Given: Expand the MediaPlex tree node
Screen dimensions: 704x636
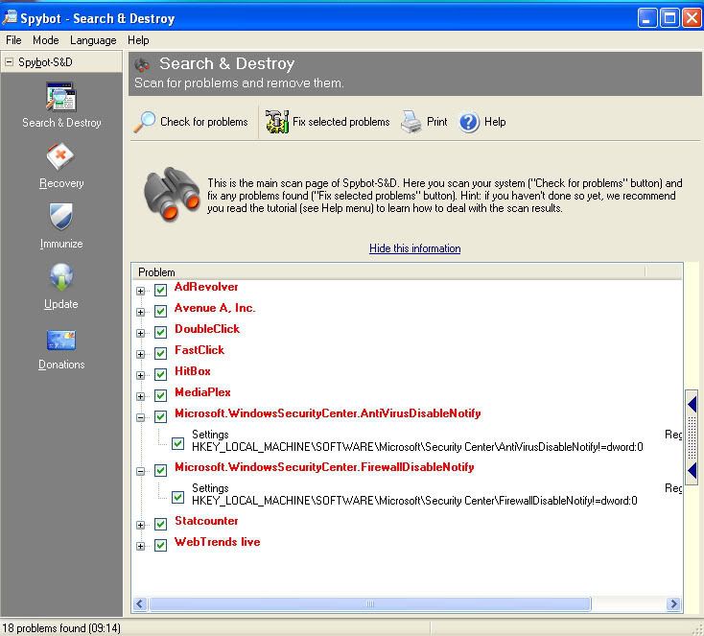Looking at the screenshot, I should (141, 396).
